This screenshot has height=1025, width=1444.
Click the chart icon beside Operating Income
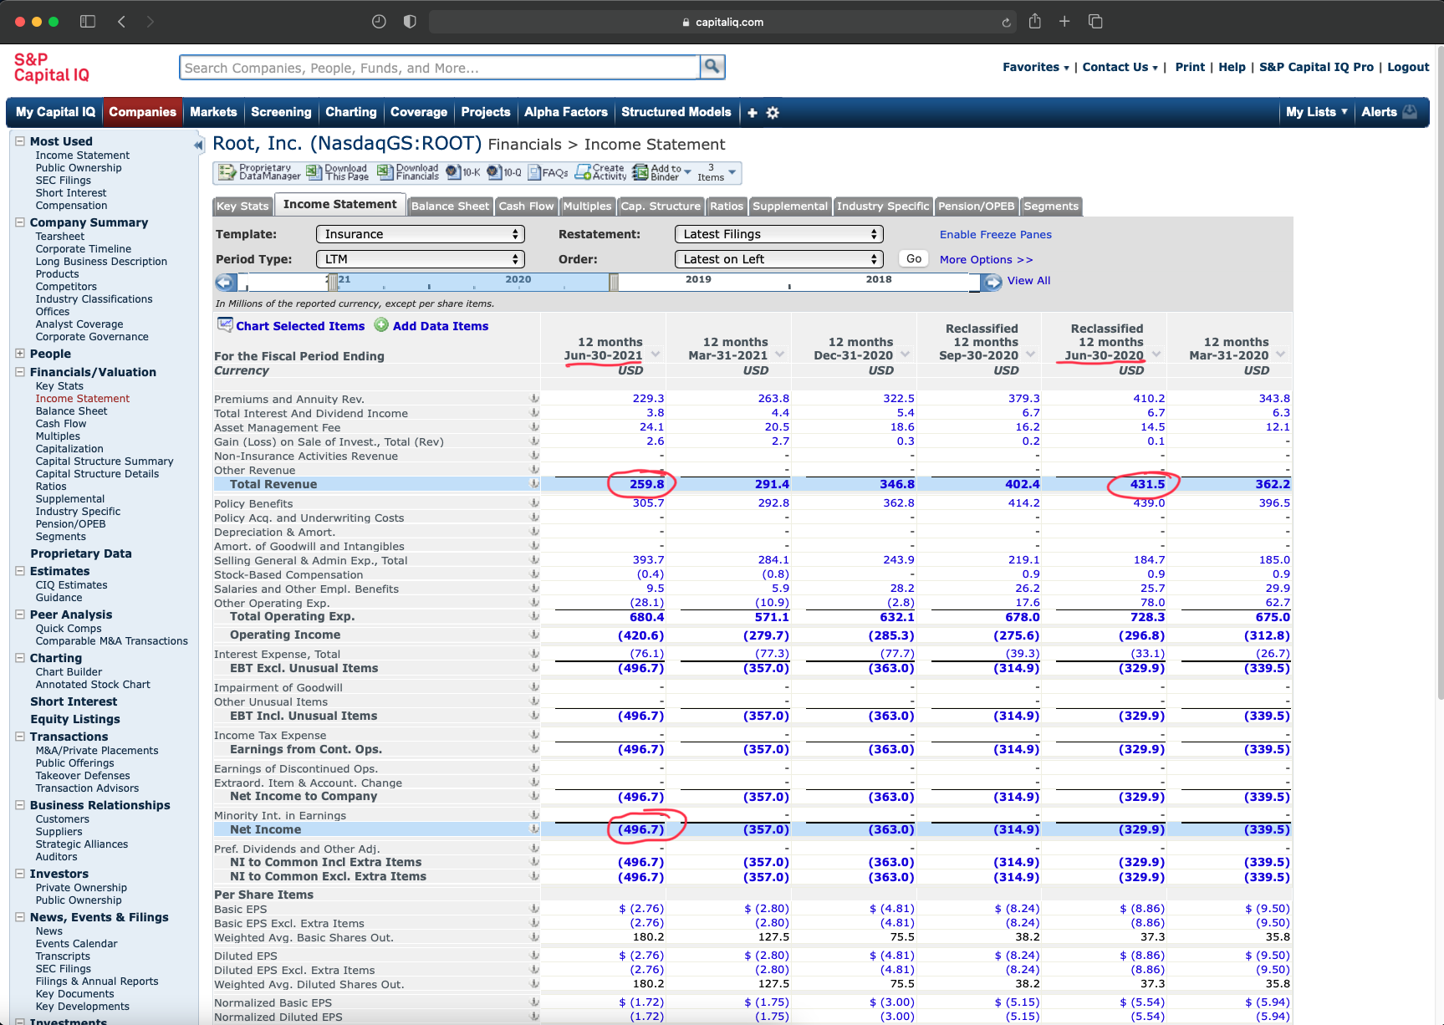[x=534, y=635]
